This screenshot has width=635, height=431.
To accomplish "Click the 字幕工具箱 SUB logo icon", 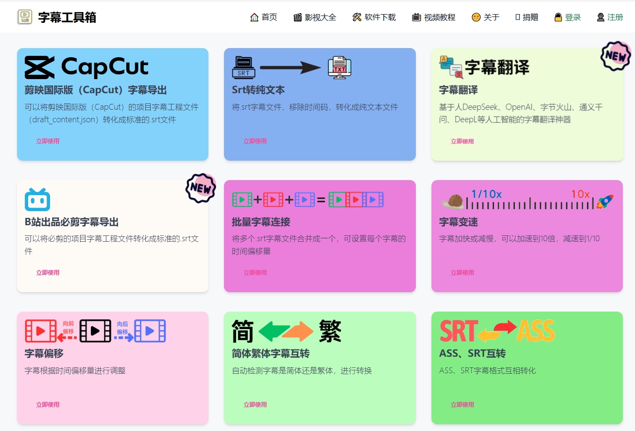I will pyautogui.click(x=25, y=17).
